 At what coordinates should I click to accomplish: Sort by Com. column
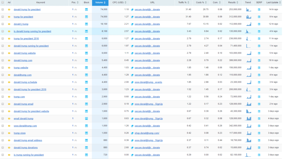[x=217, y=2]
